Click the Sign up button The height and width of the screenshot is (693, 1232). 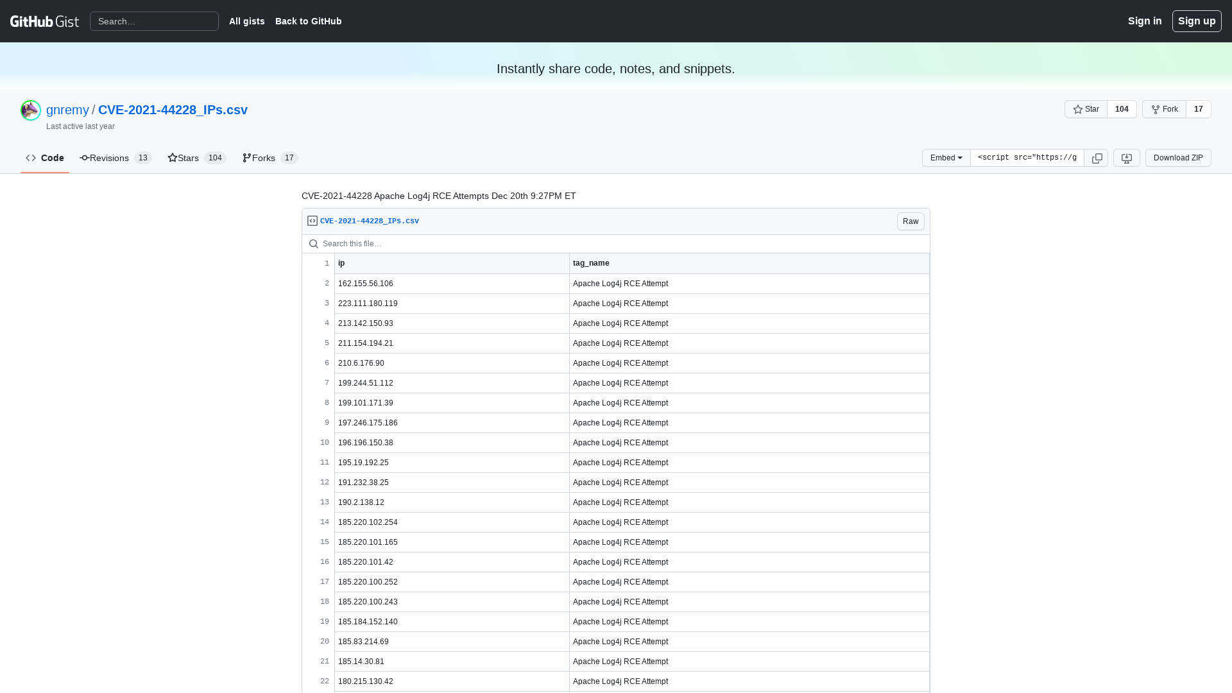[1197, 21]
